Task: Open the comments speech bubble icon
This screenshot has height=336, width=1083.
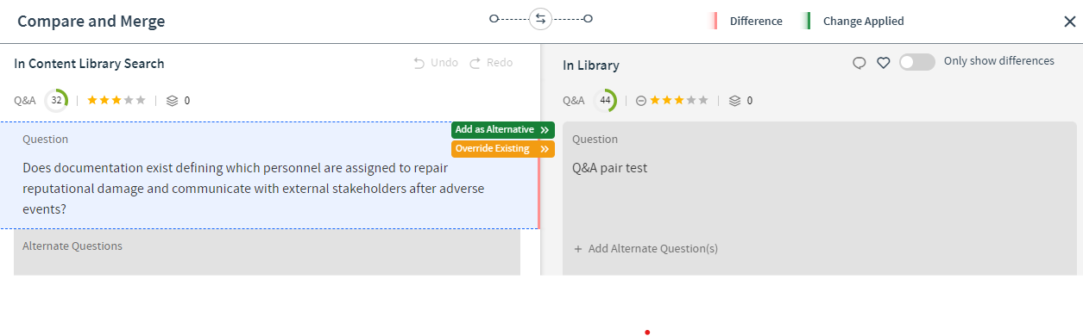Action: 859,63
